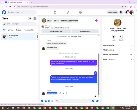View site information icon in address bar

coord(15,7)
